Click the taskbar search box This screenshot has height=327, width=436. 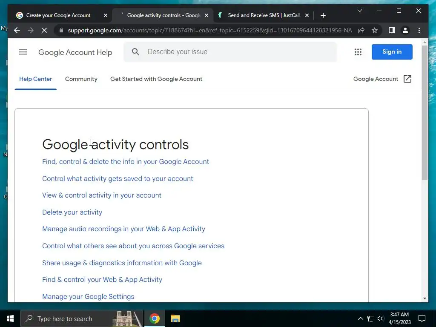(x=82, y=318)
